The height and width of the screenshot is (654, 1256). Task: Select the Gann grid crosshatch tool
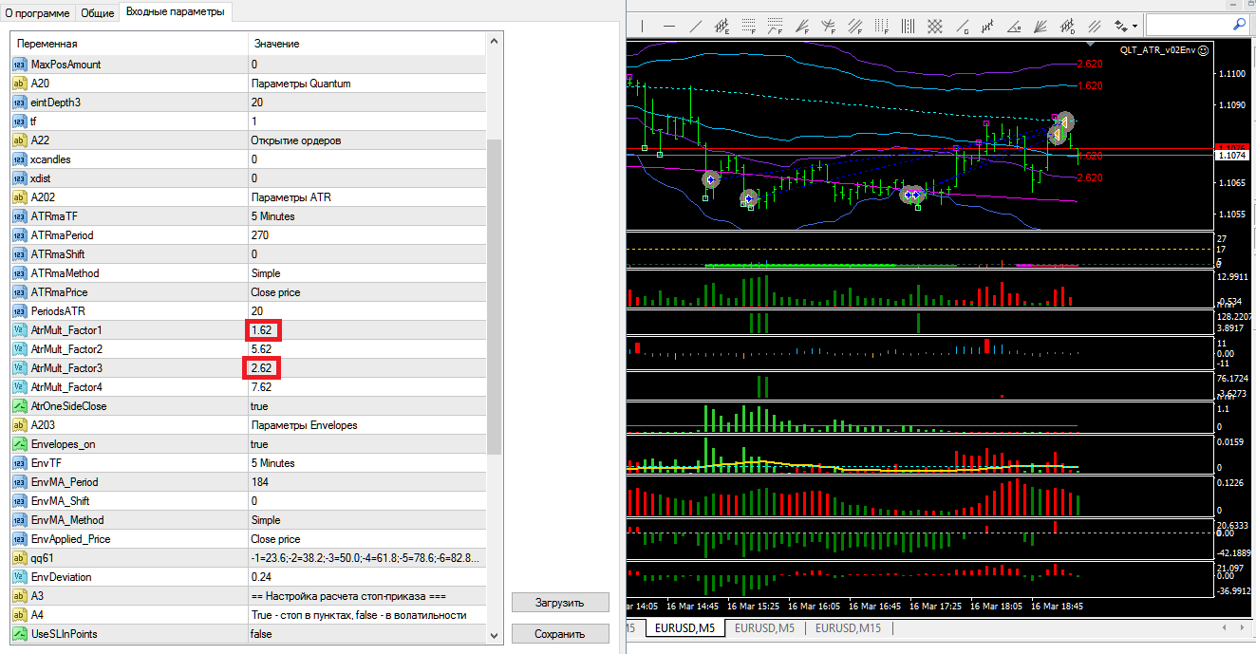point(934,26)
